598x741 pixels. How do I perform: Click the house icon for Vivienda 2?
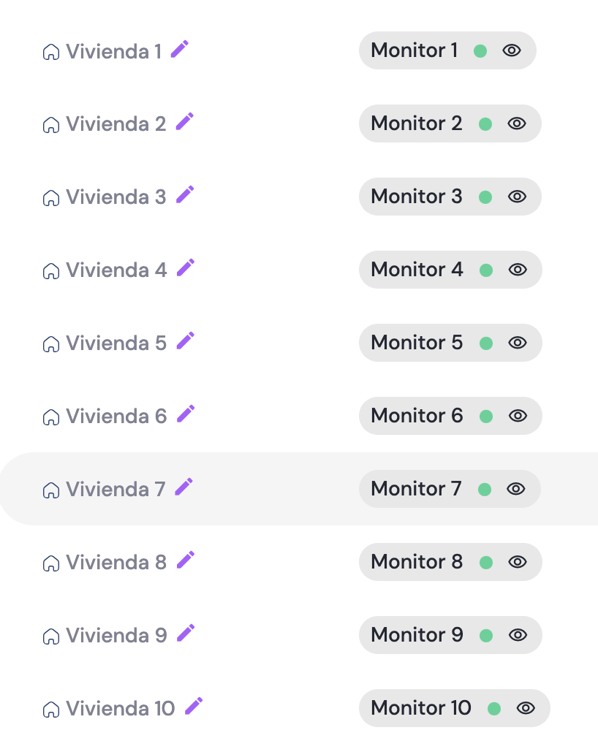click(50, 125)
